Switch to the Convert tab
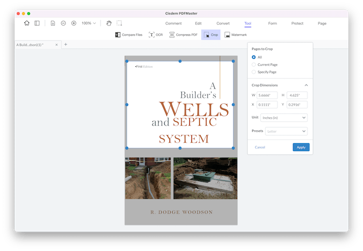The width and height of the screenshot is (363, 251). coord(223,23)
